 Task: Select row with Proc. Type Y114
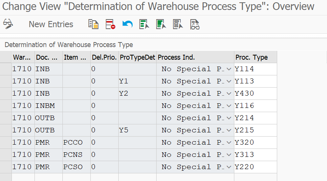[6, 69]
